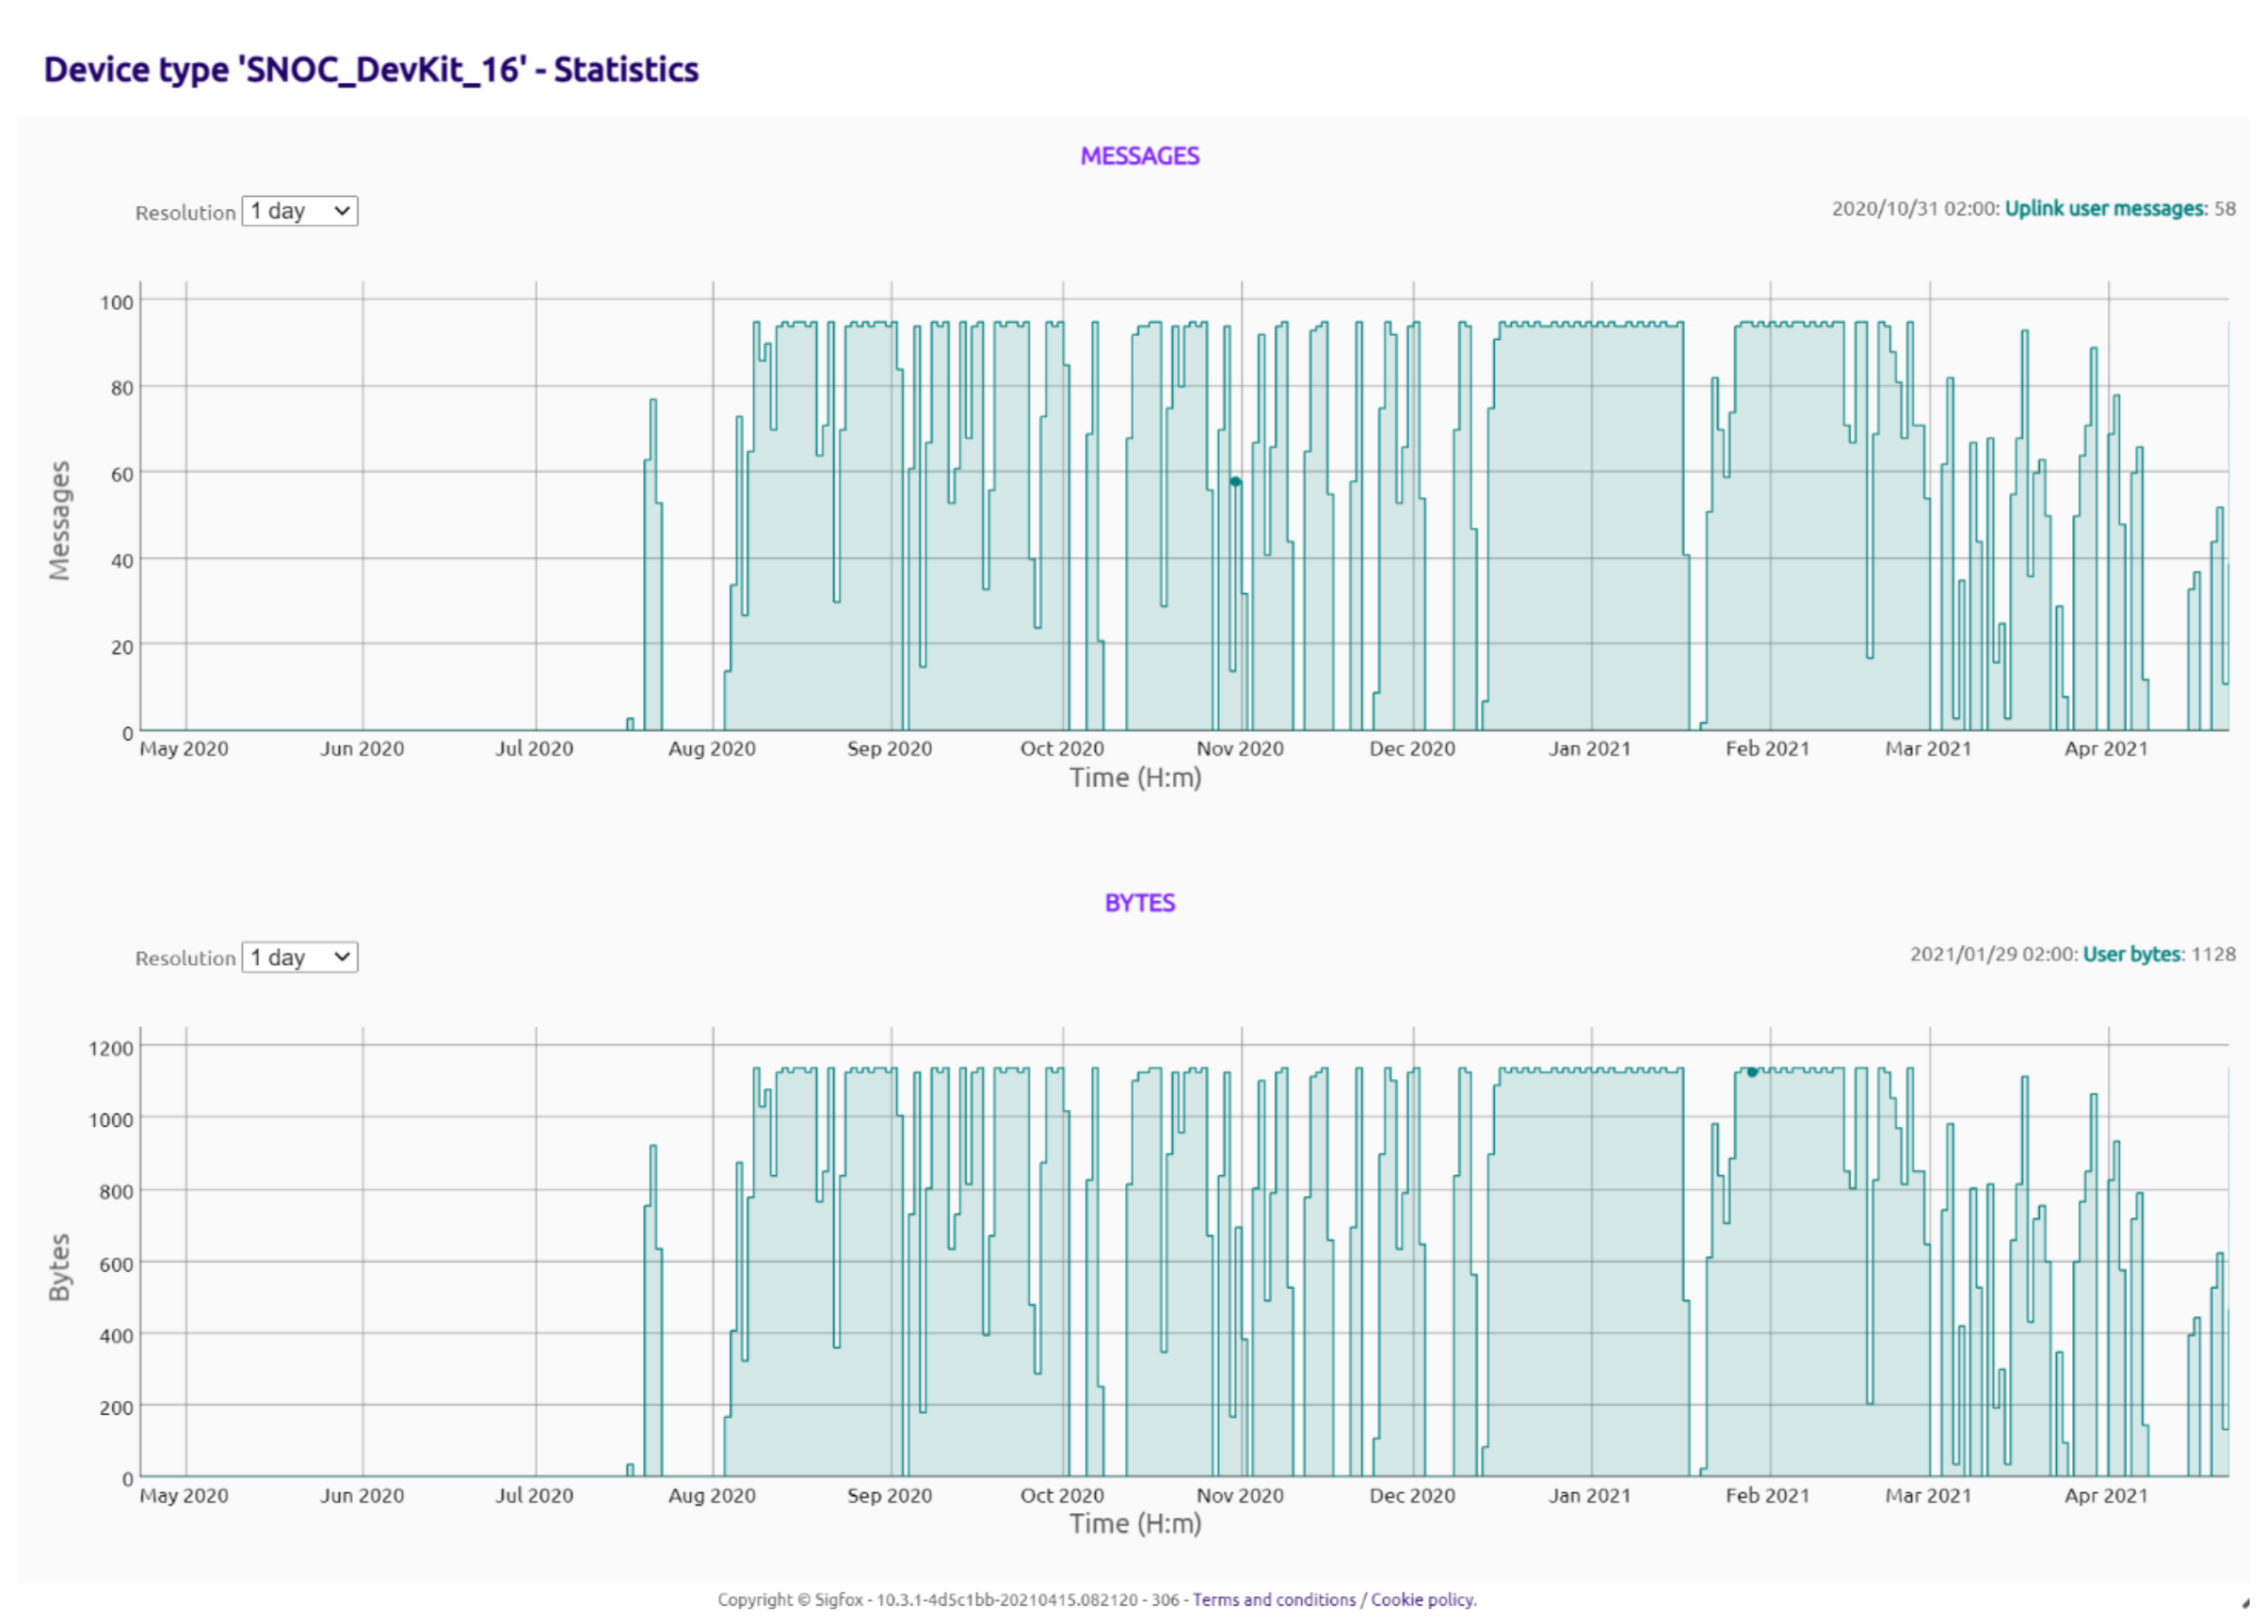Click the MESSAGES section heading

click(x=1139, y=156)
